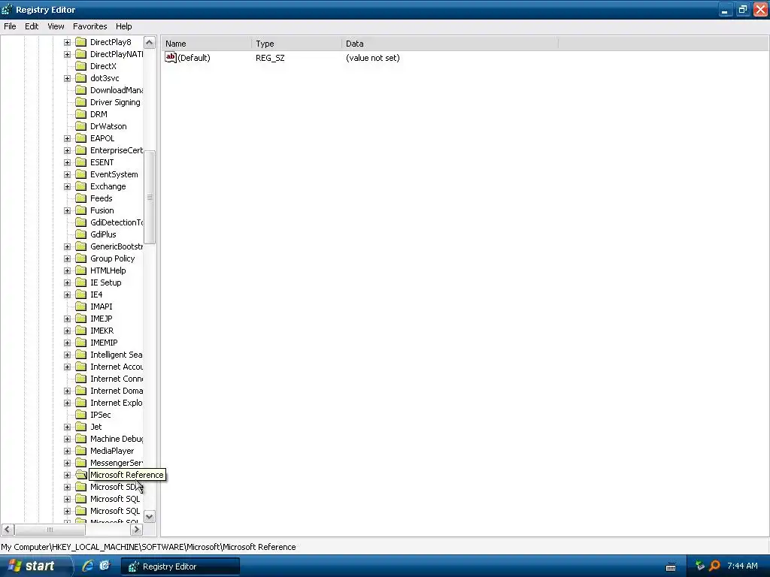Expand the Group Policy key
This screenshot has width=770, height=577.
(x=67, y=258)
